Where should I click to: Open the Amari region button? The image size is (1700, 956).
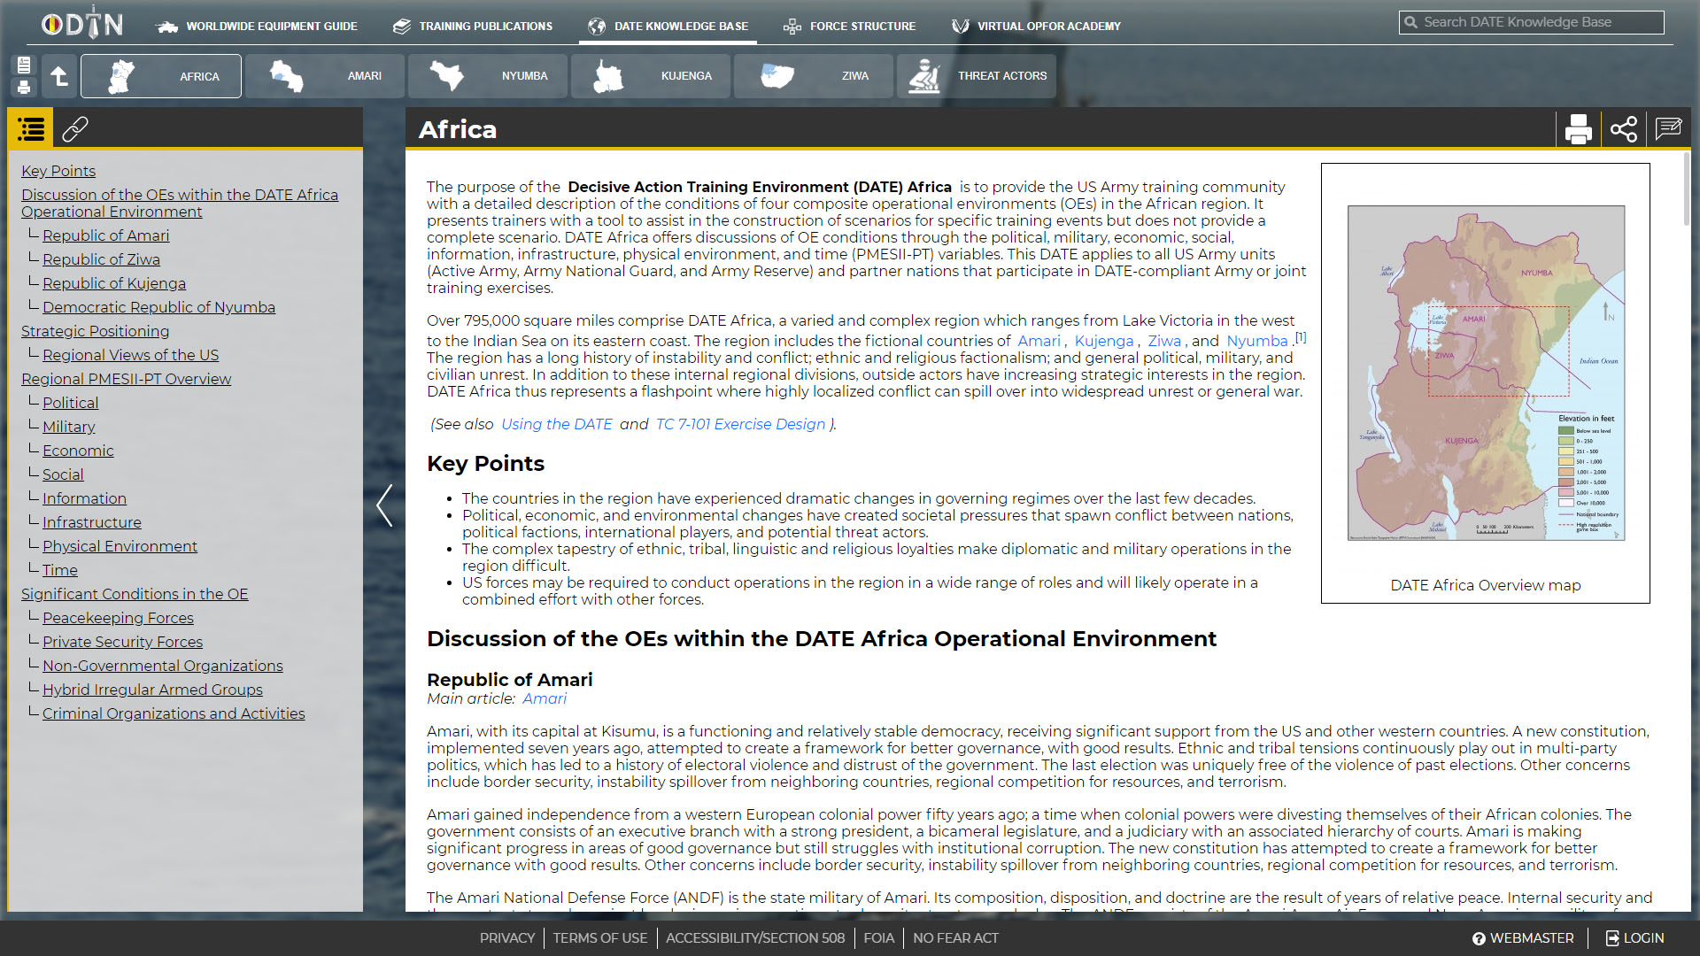pyautogui.click(x=324, y=76)
